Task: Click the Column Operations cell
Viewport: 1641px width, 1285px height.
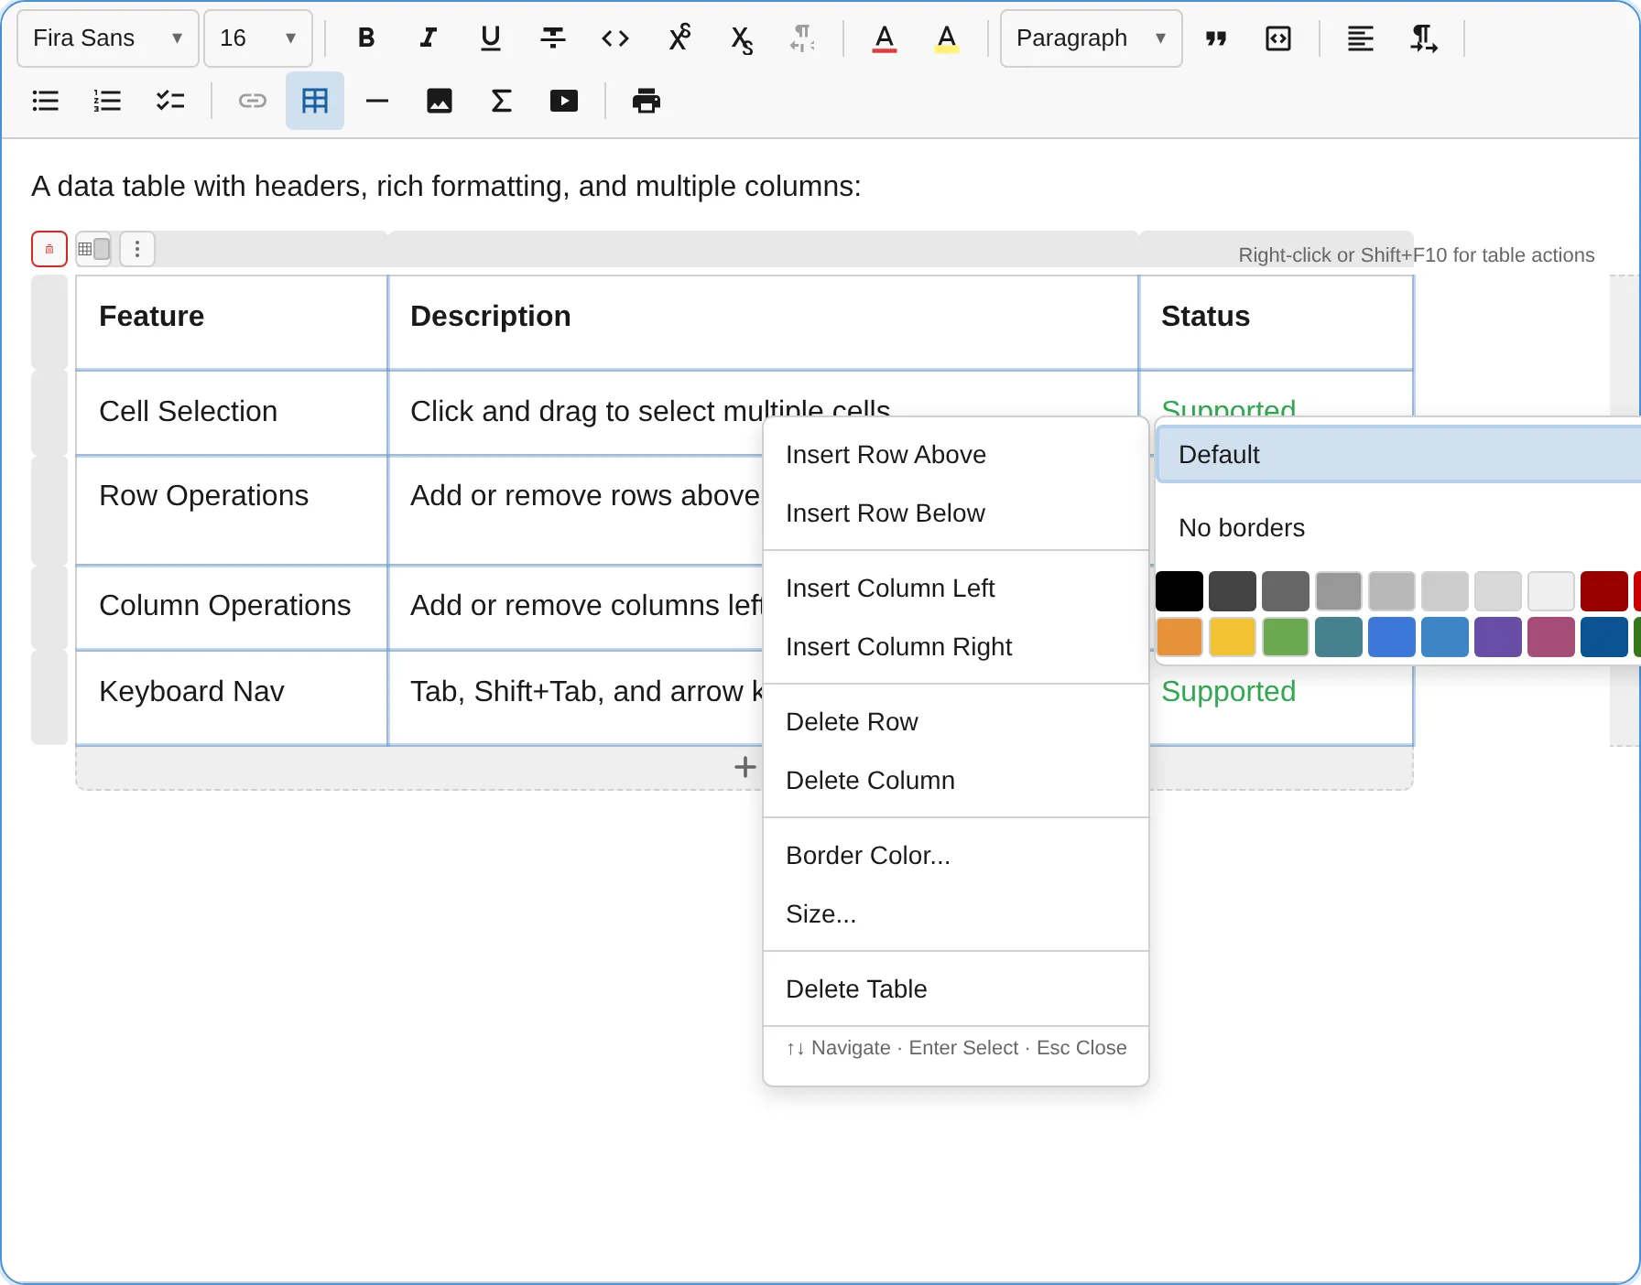Action: 232,608
